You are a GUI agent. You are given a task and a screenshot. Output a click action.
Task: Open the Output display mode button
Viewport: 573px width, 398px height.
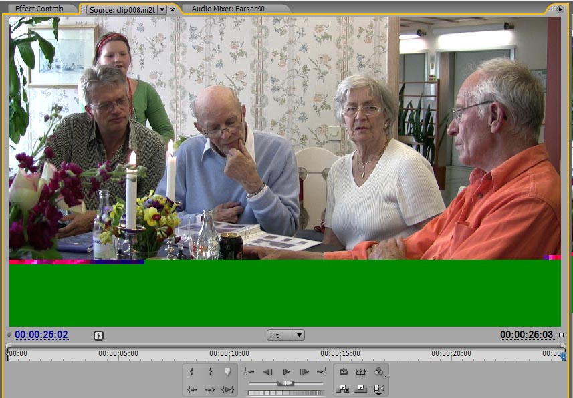coord(379,372)
